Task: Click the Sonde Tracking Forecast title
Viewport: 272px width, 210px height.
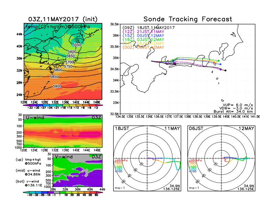Action: coord(188,19)
